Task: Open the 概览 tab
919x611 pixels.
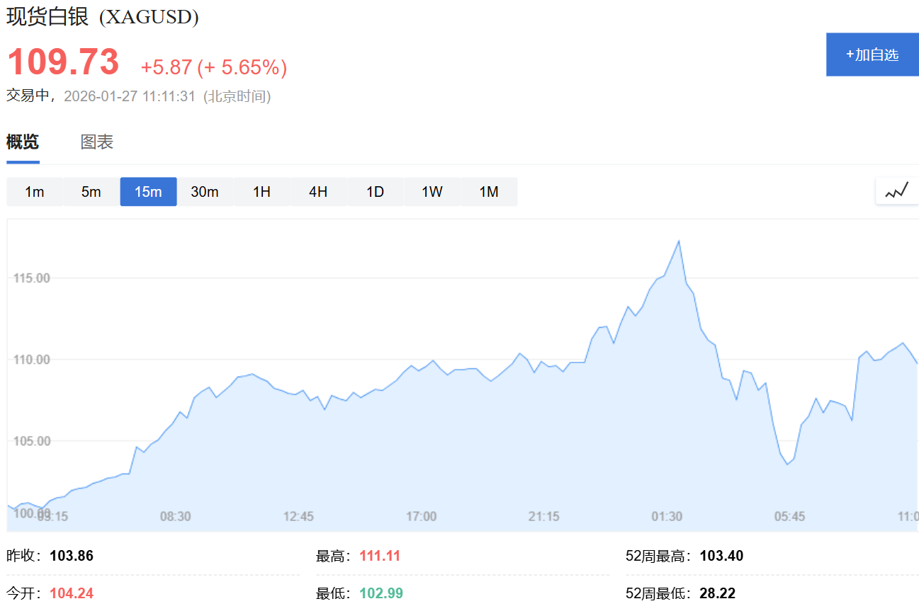Action: (23, 142)
